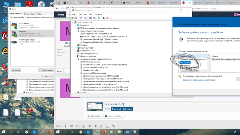The image size is (240, 135).
Task: Switch to the Связь tab in Sound window
Action: [38, 14]
